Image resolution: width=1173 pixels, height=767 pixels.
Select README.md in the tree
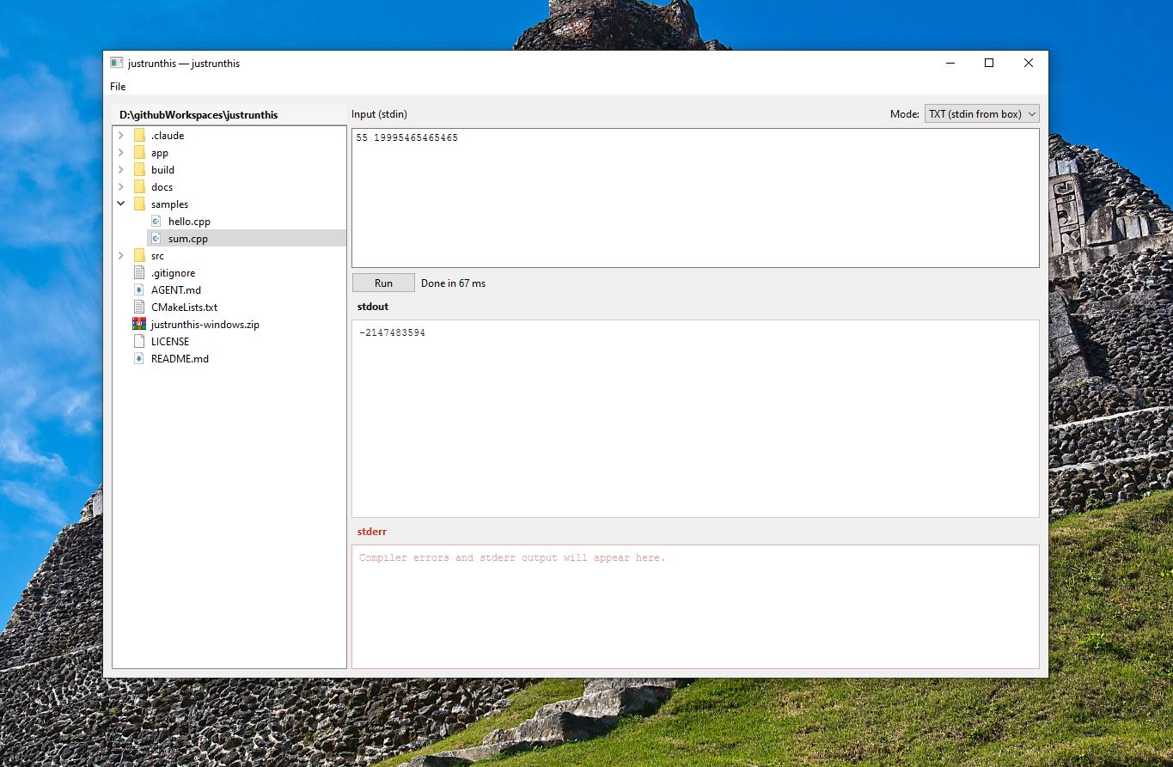point(180,359)
